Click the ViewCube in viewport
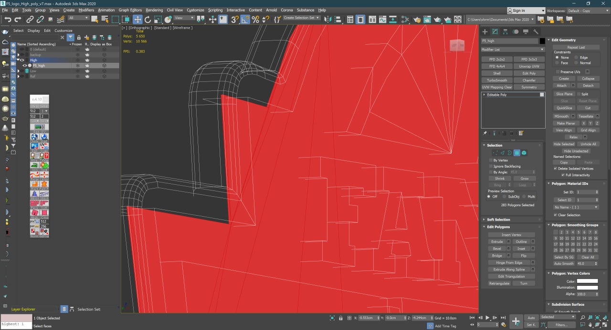The width and height of the screenshot is (611, 330). tap(458, 45)
